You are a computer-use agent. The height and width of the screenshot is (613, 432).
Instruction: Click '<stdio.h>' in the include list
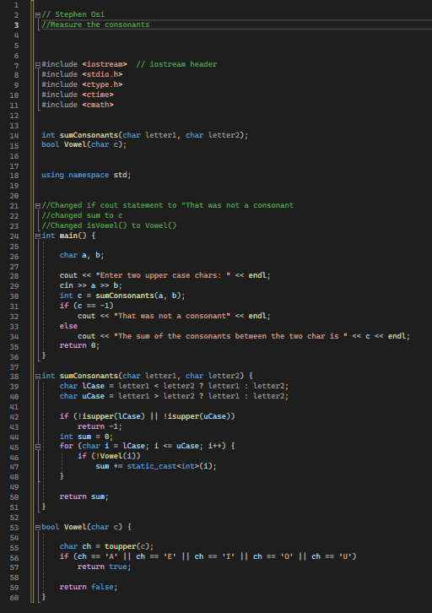[x=102, y=74]
